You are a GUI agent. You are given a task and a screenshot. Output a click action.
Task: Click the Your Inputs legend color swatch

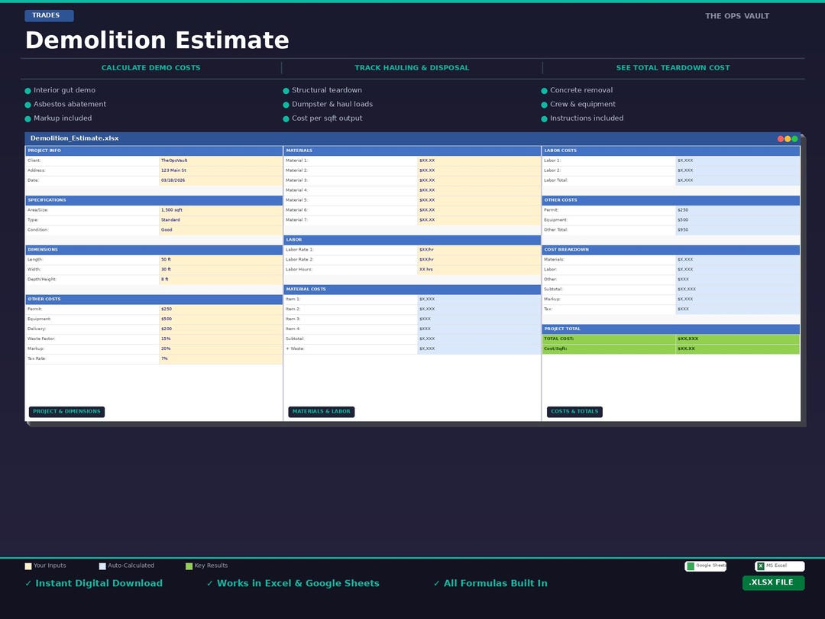click(28, 566)
